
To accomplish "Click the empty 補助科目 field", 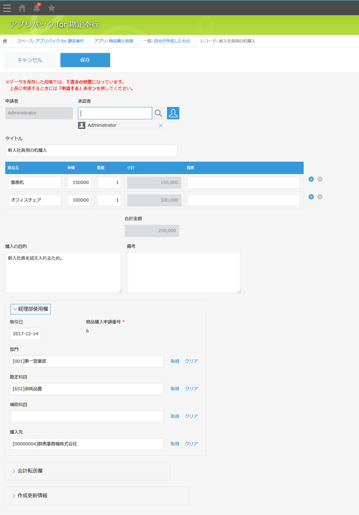I will tap(87, 416).
